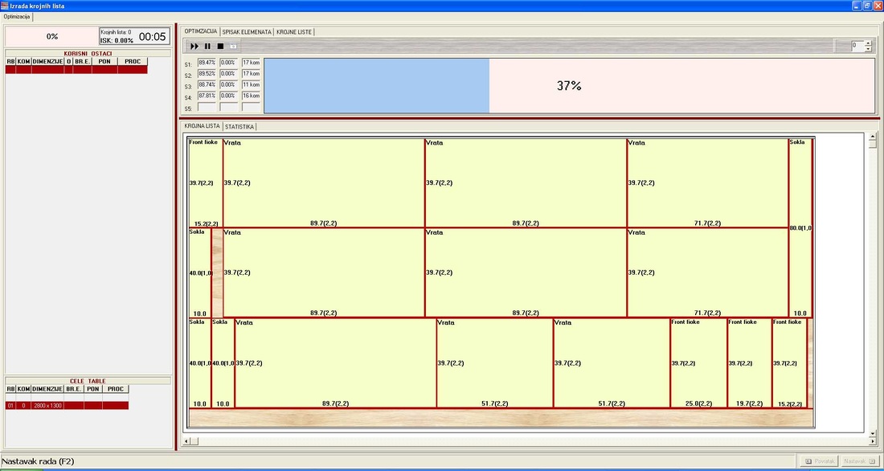Click the Nastavak button
The height and width of the screenshot is (471, 884).
[858, 461]
